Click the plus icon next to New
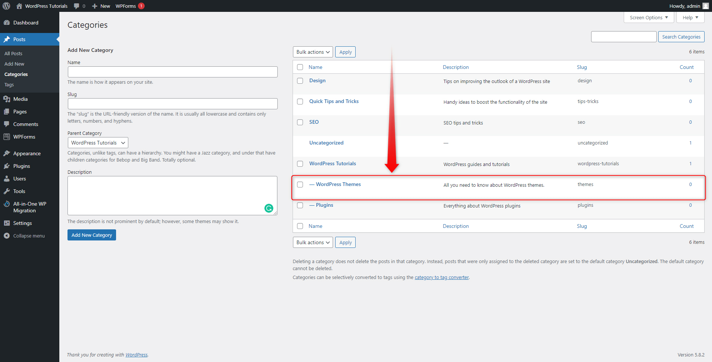Viewport: 712px width, 362px height. point(95,6)
